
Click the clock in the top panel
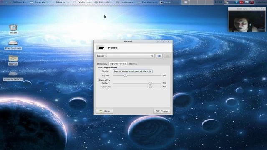pos(219,2)
